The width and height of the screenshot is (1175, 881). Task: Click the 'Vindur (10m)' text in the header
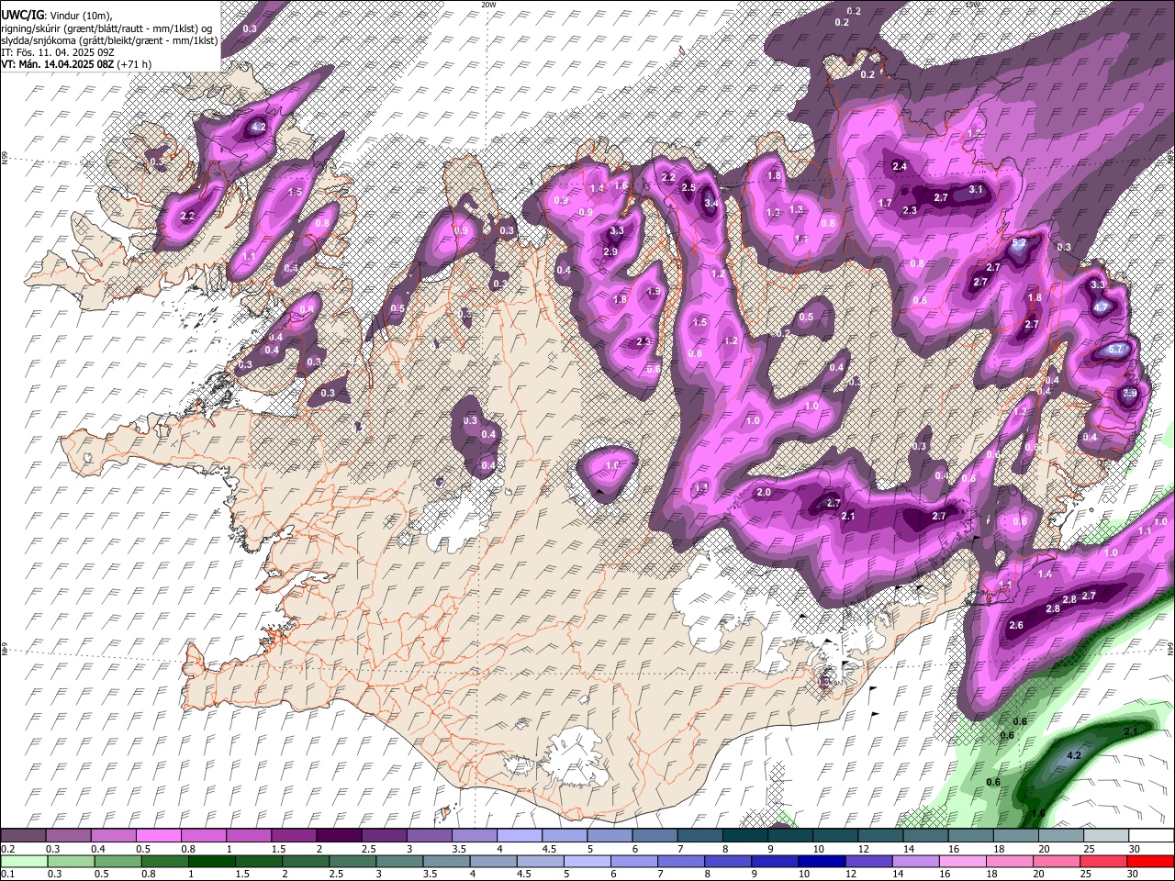81,16
